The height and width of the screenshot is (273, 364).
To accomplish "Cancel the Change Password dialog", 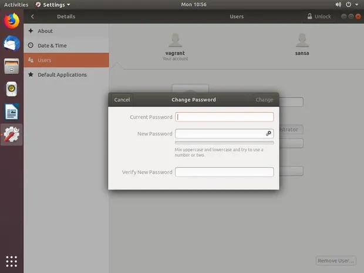I will tap(122, 100).
